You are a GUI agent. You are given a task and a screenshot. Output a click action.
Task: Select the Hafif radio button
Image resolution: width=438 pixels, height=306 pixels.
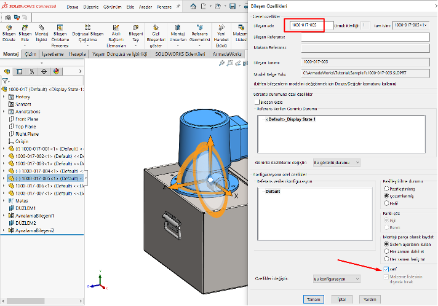386,203
